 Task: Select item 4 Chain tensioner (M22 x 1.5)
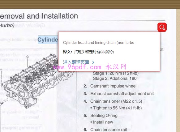113,101
